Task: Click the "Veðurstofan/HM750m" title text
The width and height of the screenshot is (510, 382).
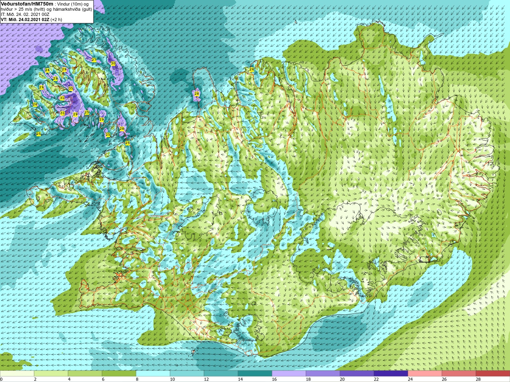Action: [x=27, y=4]
